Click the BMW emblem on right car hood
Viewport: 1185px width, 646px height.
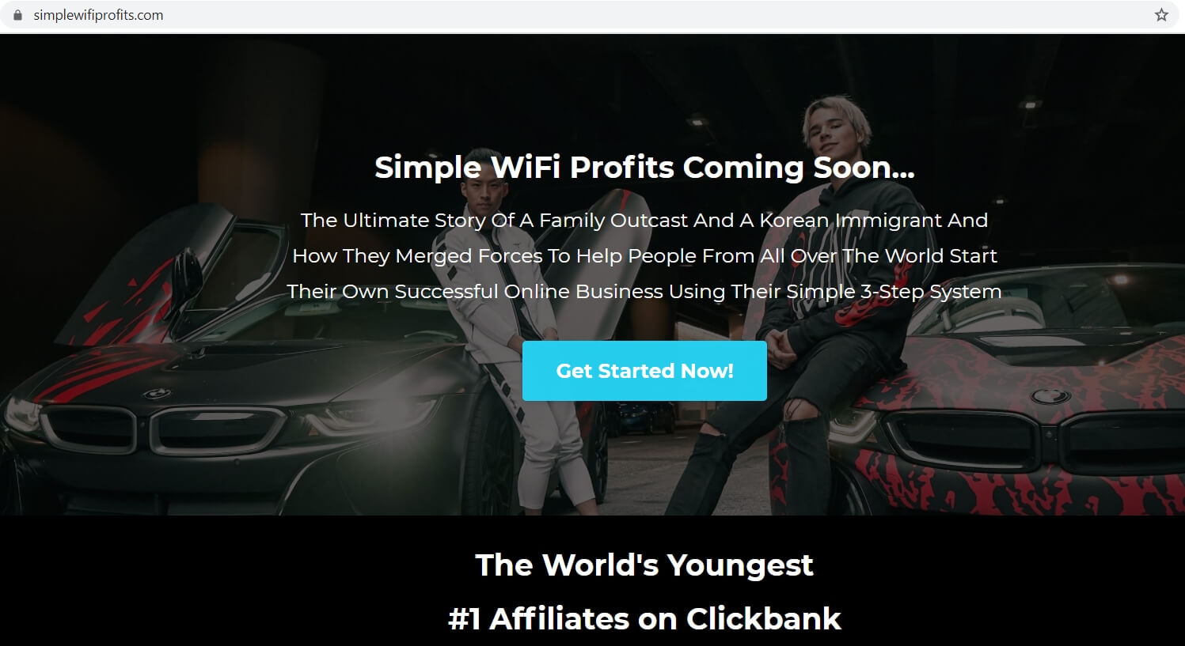pos(1050,395)
